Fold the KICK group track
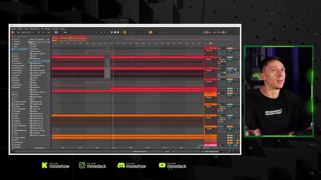Image resolution: width=321 pixels, height=180 pixels. coord(205,48)
